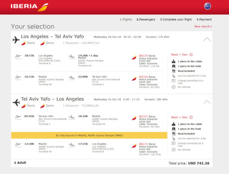Jump to the 4.Payment step
This screenshot has width=229, height=174.
click(x=204, y=19)
